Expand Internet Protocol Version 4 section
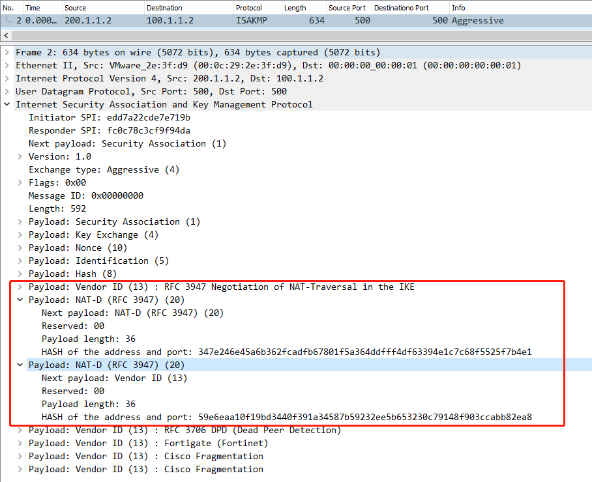 7,78
